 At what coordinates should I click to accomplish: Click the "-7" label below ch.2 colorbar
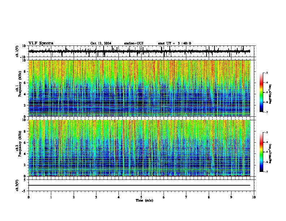coord(266,172)
